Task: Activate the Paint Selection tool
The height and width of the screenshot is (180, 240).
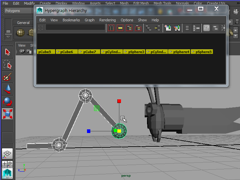Action: 7,77
